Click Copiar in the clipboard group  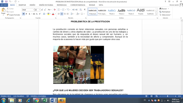[x=10, y=12]
